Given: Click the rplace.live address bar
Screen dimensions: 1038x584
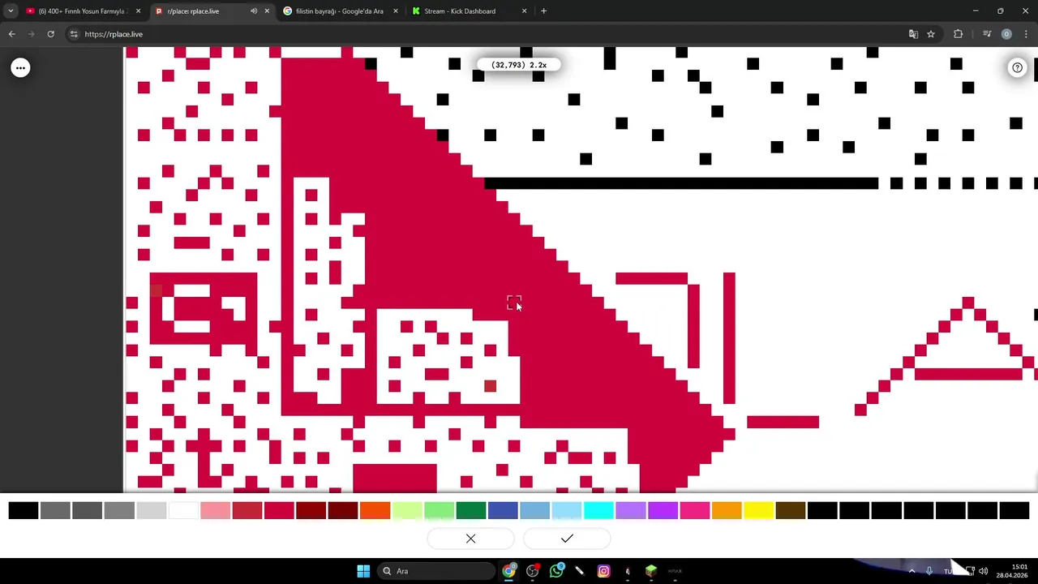Looking at the screenshot, I should (x=487, y=34).
